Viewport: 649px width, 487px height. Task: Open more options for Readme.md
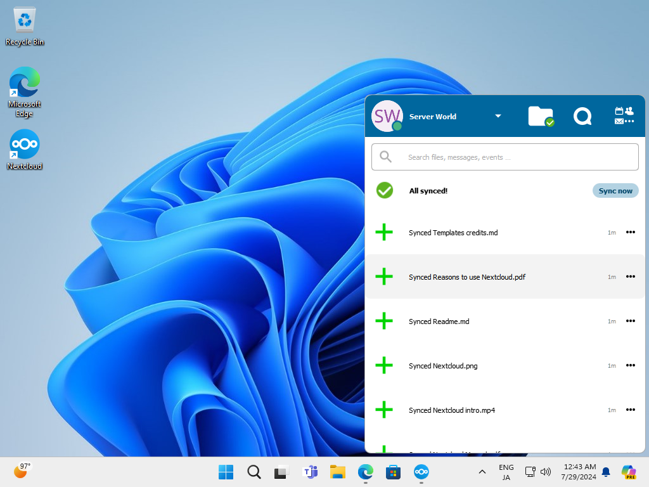(631, 320)
